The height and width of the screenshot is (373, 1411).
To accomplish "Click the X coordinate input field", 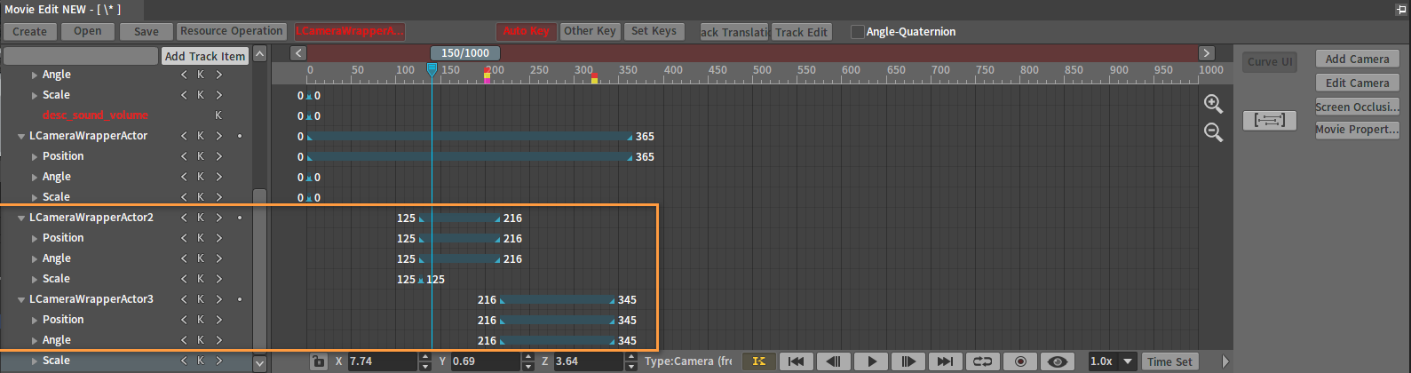I will 381,361.
